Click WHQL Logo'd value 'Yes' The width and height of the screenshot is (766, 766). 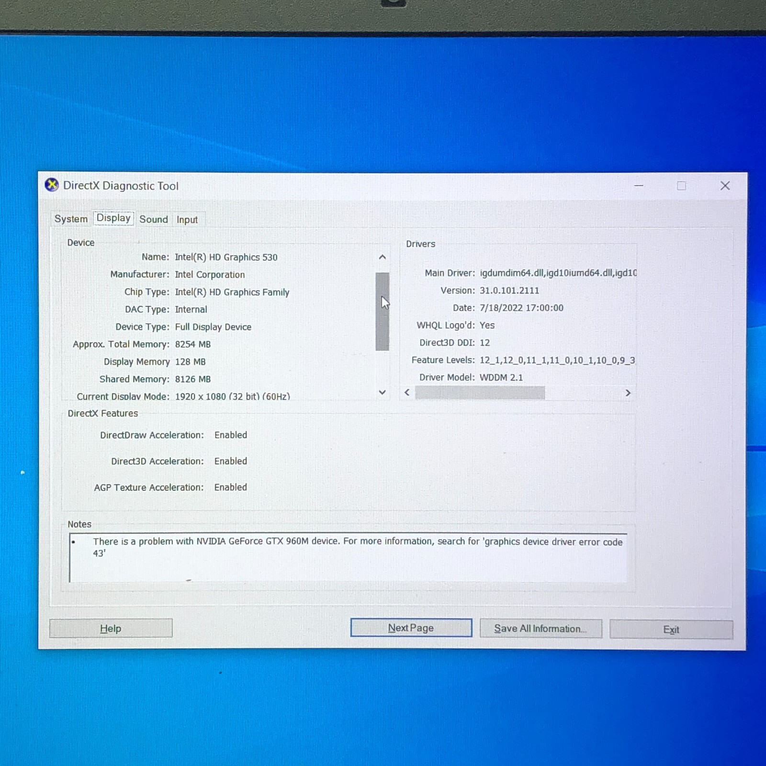tap(487, 325)
